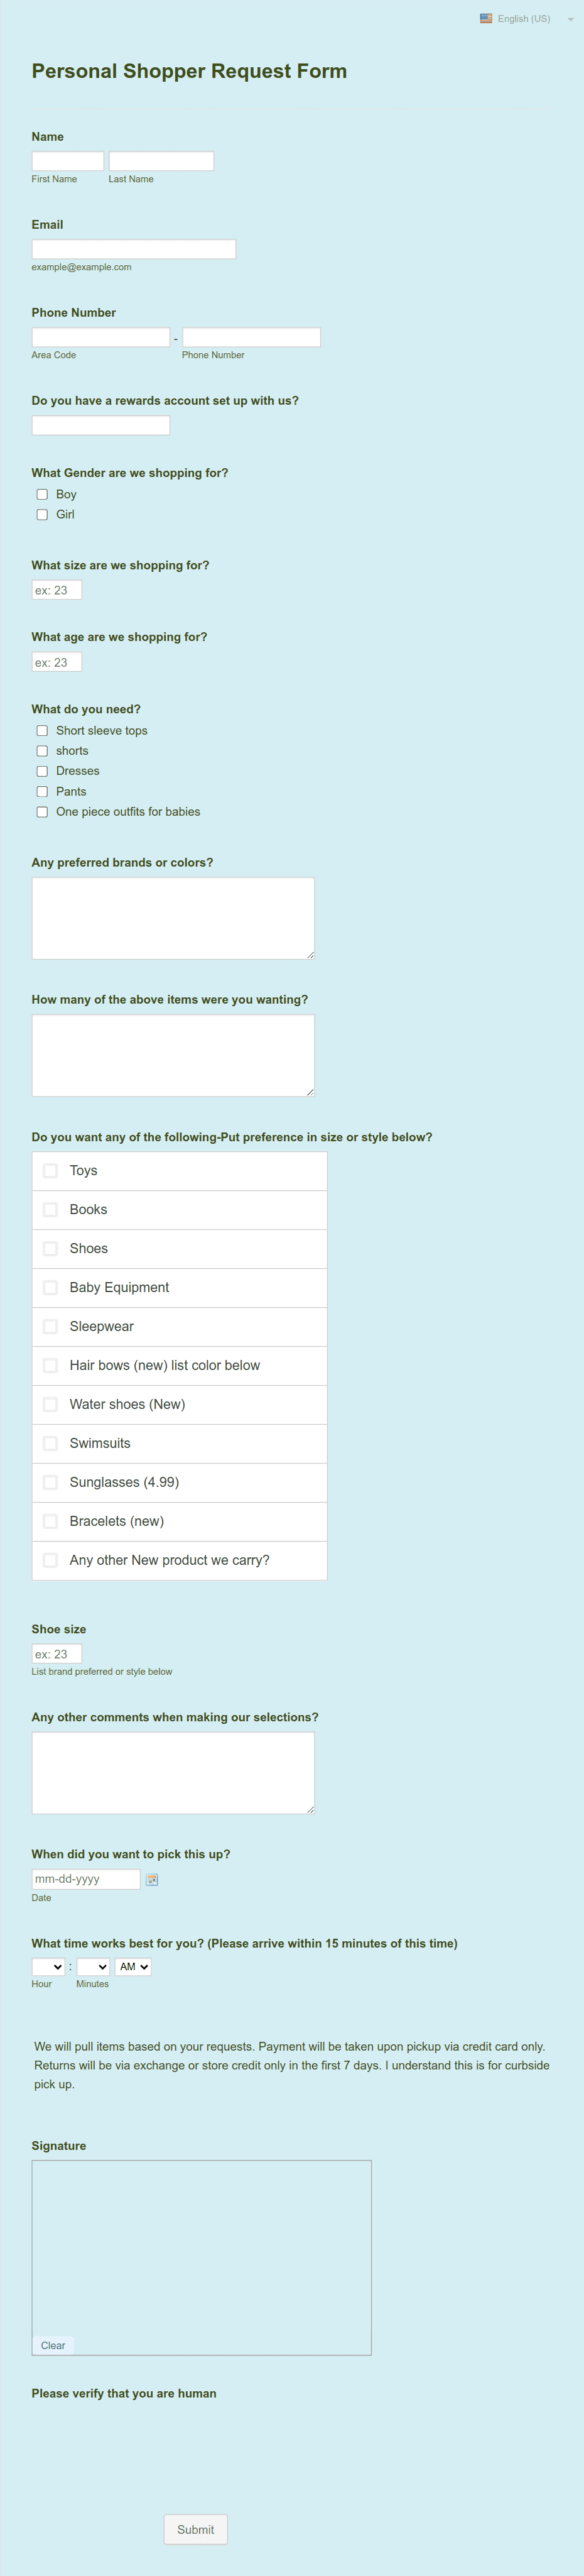Check the Boy checkbox
This screenshot has height=2576, width=584.
coord(42,494)
